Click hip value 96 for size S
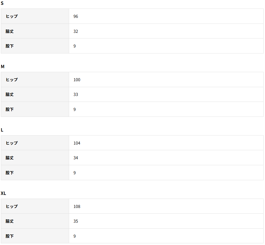Screen dimensions: 265x245 tap(76, 16)
